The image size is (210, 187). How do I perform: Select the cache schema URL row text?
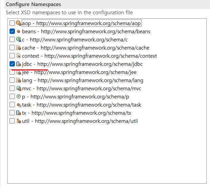click(86, 48)
